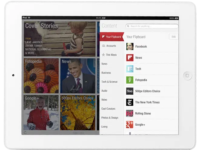
Task: Tap the red Flipboard News icon
Action: [130, 58]
